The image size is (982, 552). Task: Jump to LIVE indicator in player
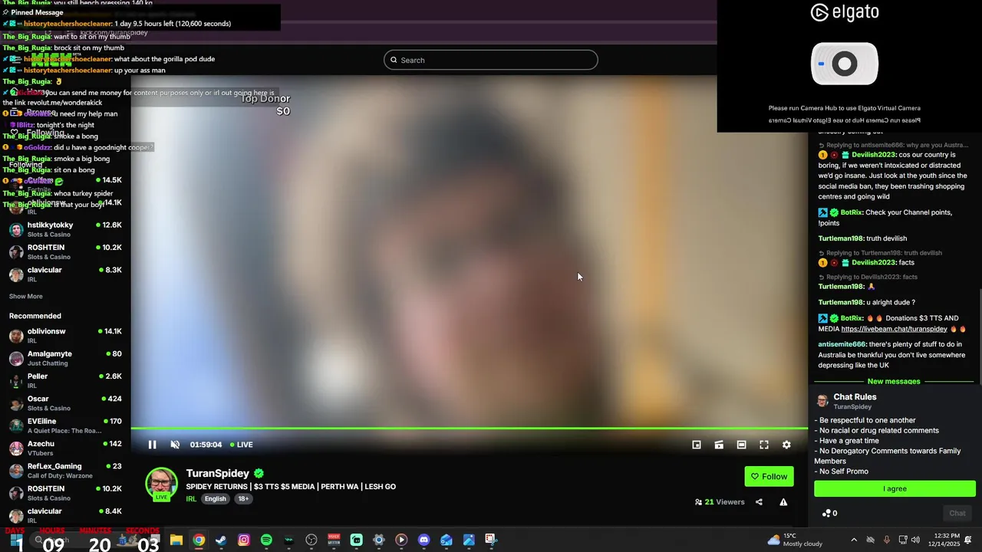242,445
